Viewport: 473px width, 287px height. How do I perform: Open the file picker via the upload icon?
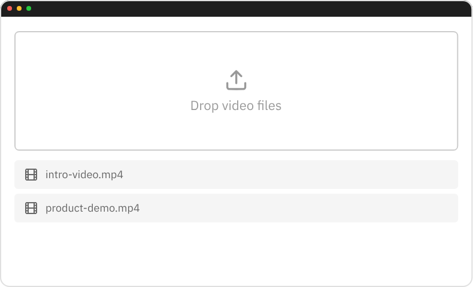coord(236,80)
